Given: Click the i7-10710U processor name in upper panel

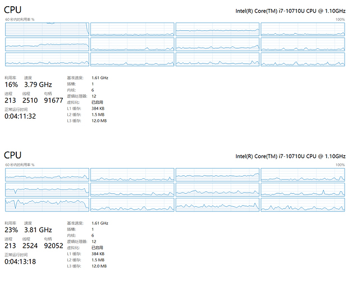Looking at the screenshot, I should pos(290,11).
